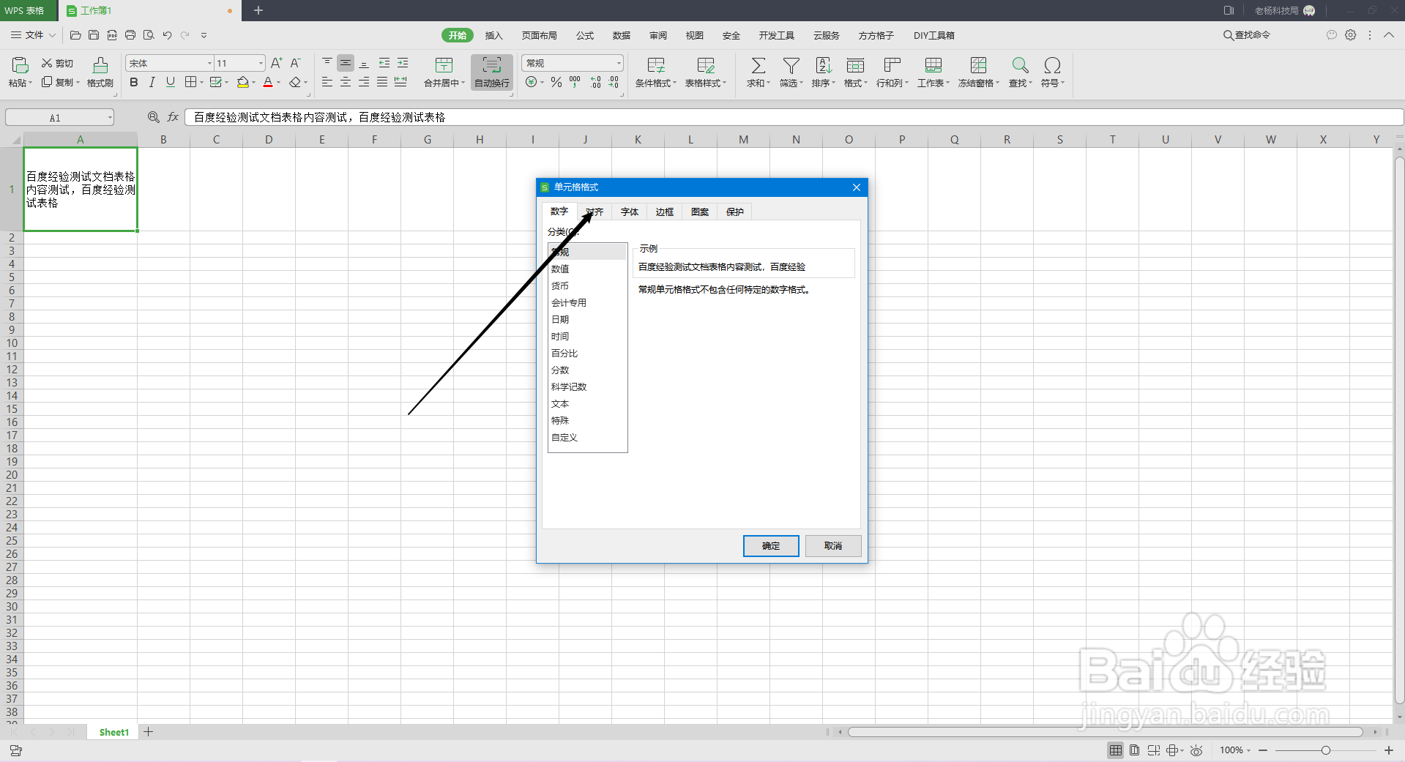Increase font size with A+ icon
1405x762 pixels.
click(276, 64)
